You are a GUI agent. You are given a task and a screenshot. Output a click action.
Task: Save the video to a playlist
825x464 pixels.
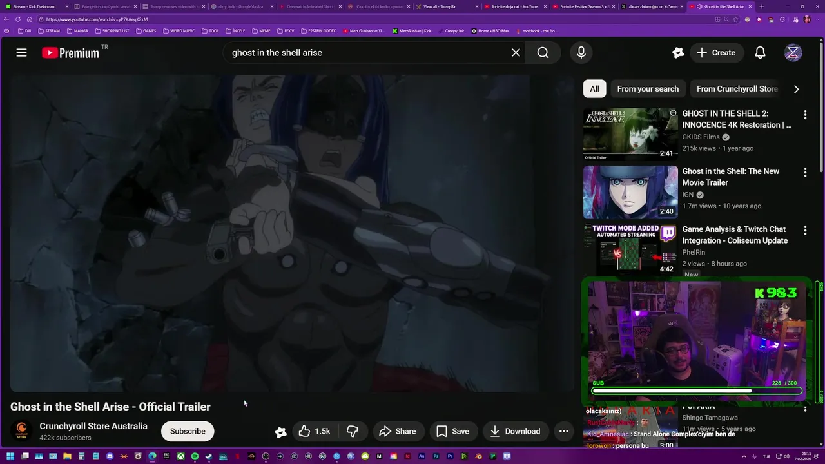tap(453, 431)
